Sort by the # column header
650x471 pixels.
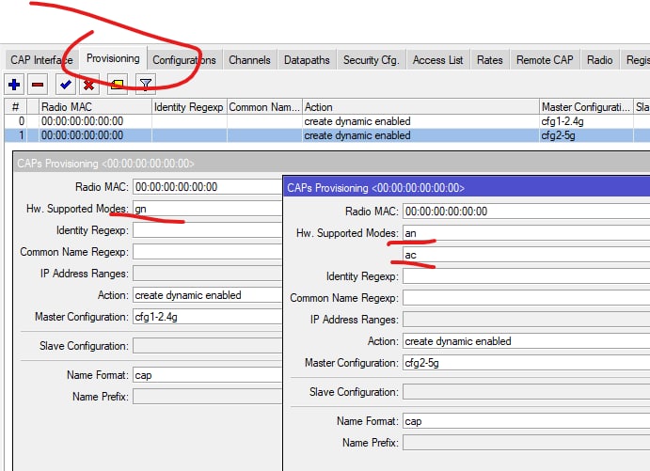pyautogui.click(x=15, y=107)
